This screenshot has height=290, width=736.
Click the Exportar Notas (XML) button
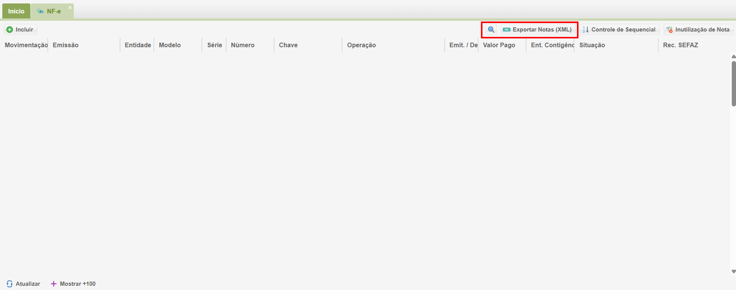coord(538,30)
